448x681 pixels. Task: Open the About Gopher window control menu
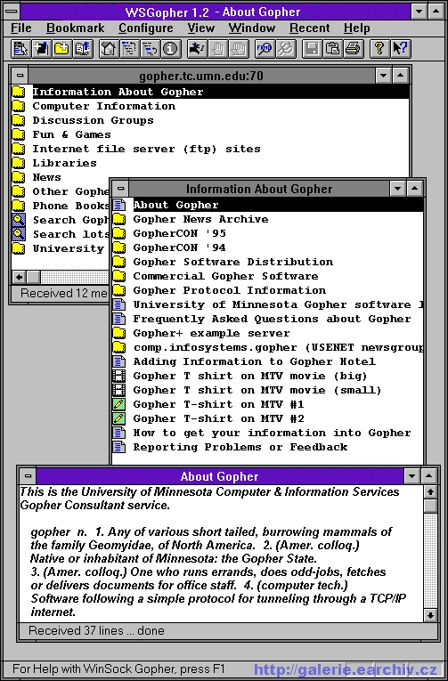pos(29,476)
